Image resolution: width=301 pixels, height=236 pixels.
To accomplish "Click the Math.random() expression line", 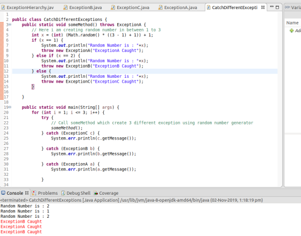I will click(x=92, y=35).
